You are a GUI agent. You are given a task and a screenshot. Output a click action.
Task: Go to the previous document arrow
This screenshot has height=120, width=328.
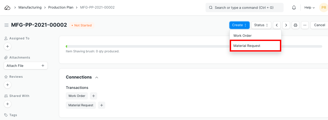(277, 25)
